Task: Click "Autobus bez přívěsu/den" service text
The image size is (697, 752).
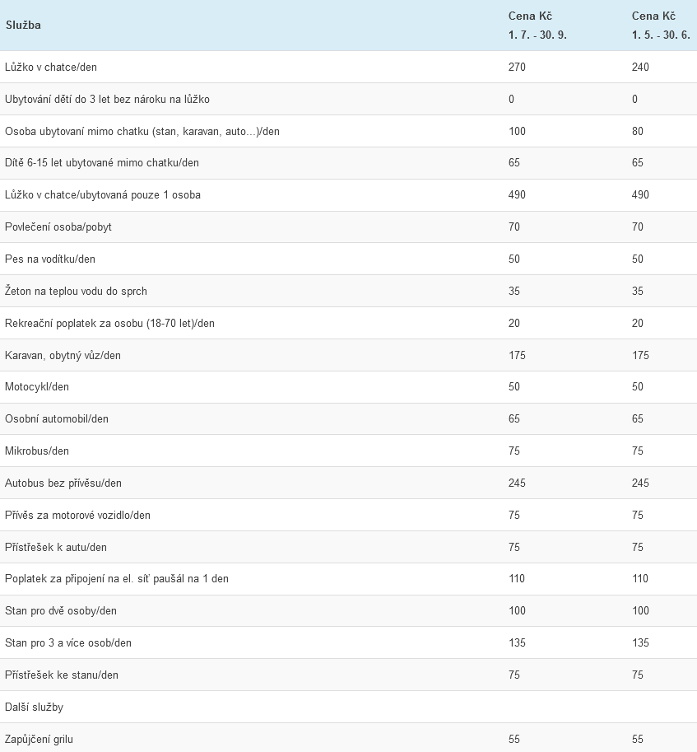Action: (63, 483)
